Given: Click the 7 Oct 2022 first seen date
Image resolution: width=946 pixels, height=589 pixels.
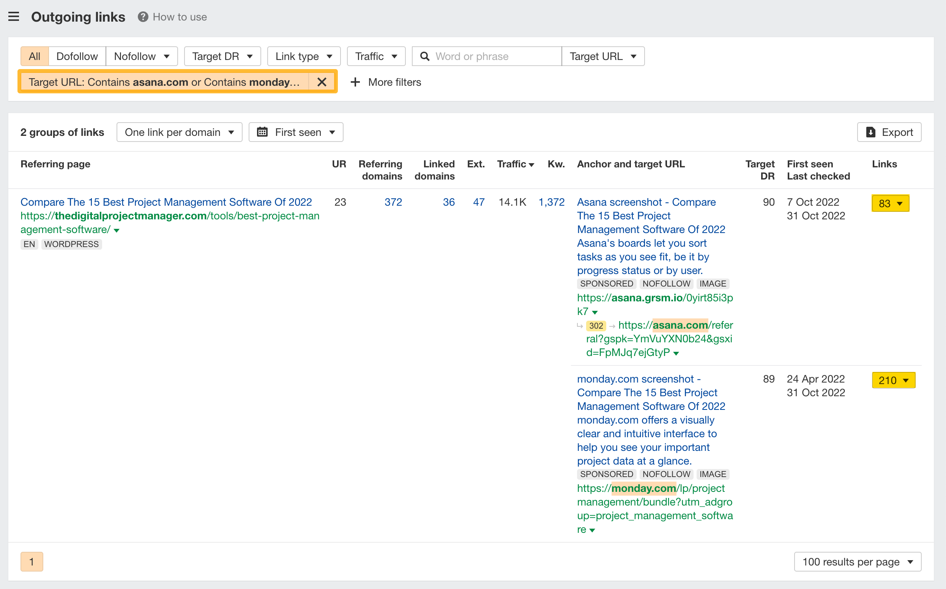Looking at the screenshot, I should [813, 202].
